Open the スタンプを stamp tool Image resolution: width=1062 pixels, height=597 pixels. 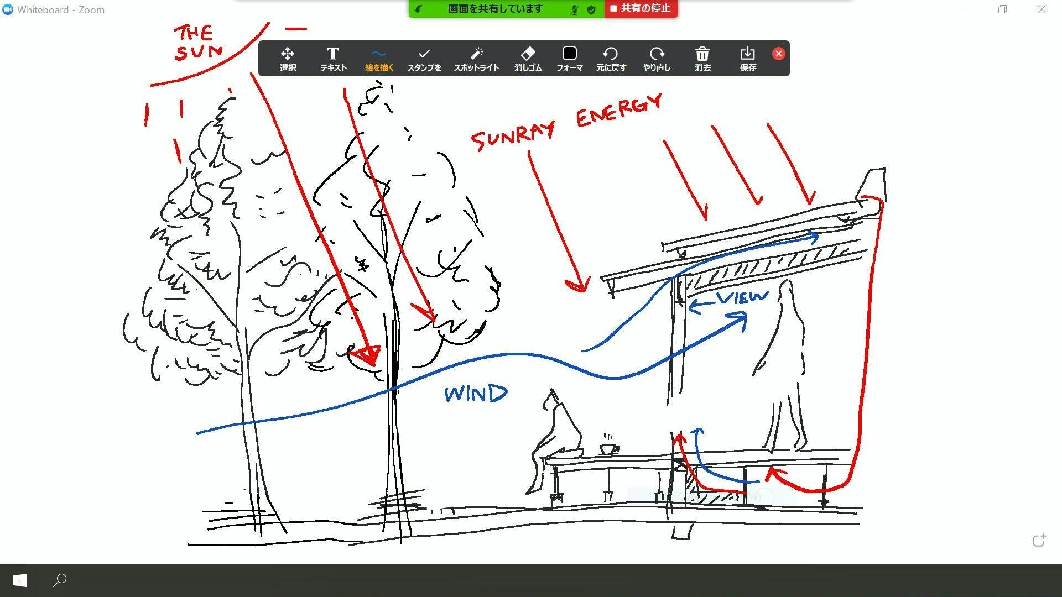[x=424, y=59]
